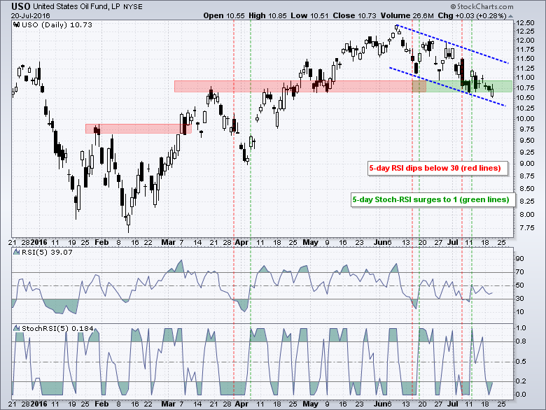Select the USO ticker symbol in the header

pos(20,6)
